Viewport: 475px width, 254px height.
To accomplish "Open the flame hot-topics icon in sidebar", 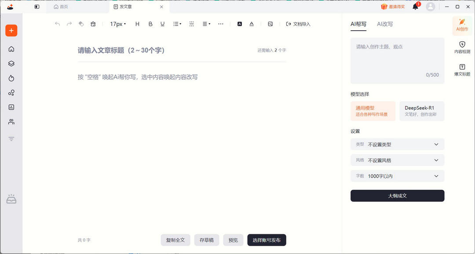I will [x=11, y=78].
